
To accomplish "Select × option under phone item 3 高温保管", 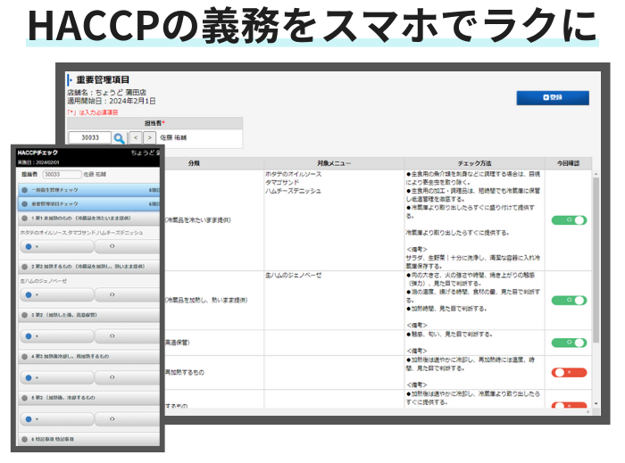I will pyautogui.click(x=56, y=336).
